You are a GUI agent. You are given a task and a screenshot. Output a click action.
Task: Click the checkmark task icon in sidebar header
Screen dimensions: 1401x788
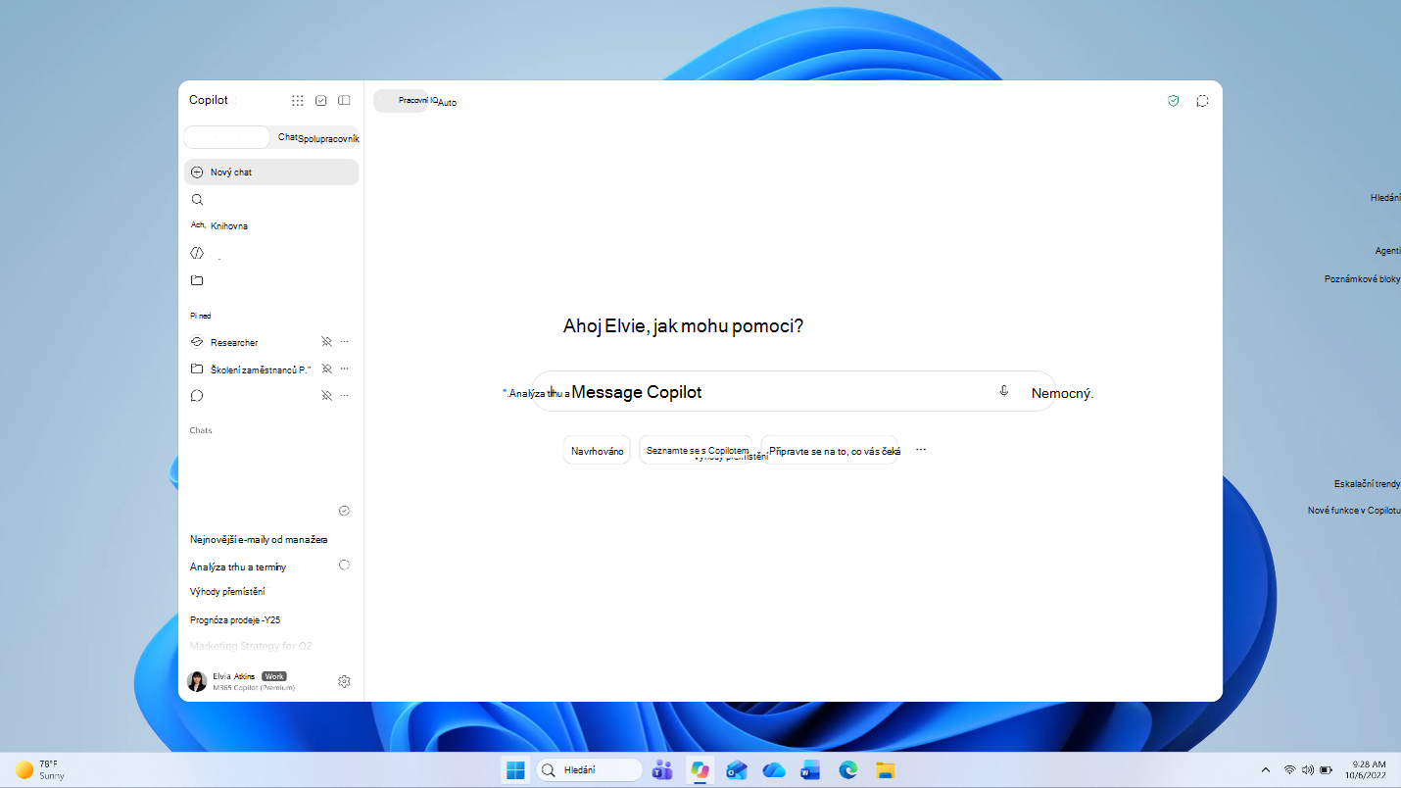[321, 100]
